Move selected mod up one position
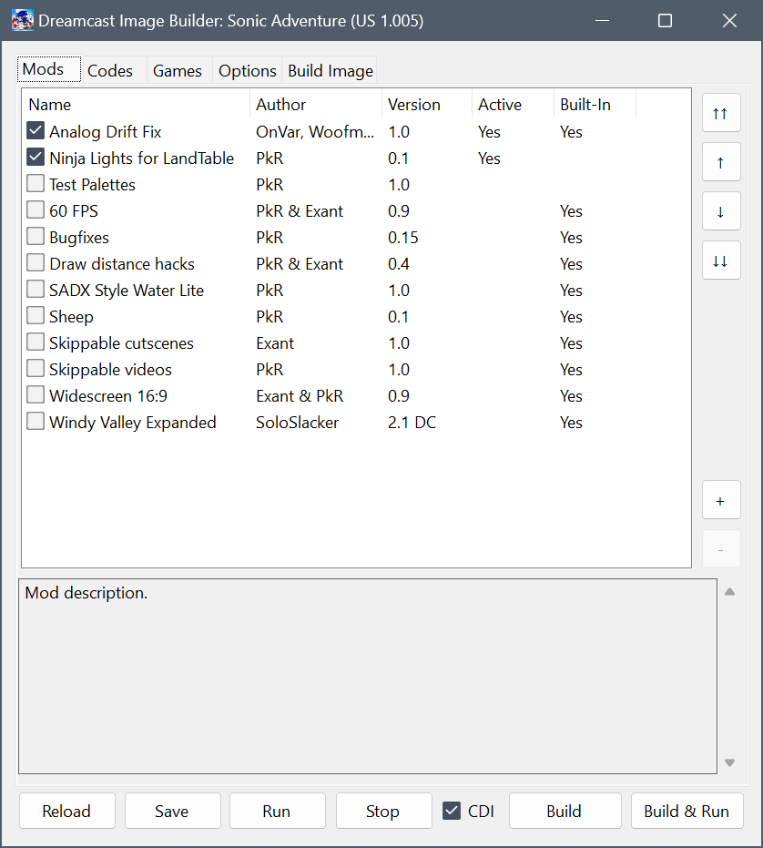 [x=720, y=162]
